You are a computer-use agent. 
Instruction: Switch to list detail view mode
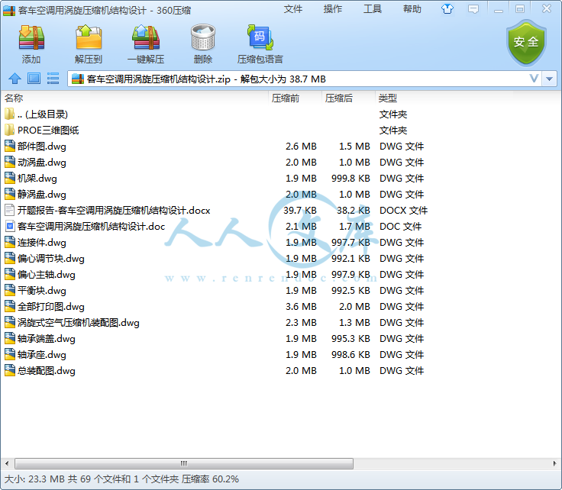(53, 79)
